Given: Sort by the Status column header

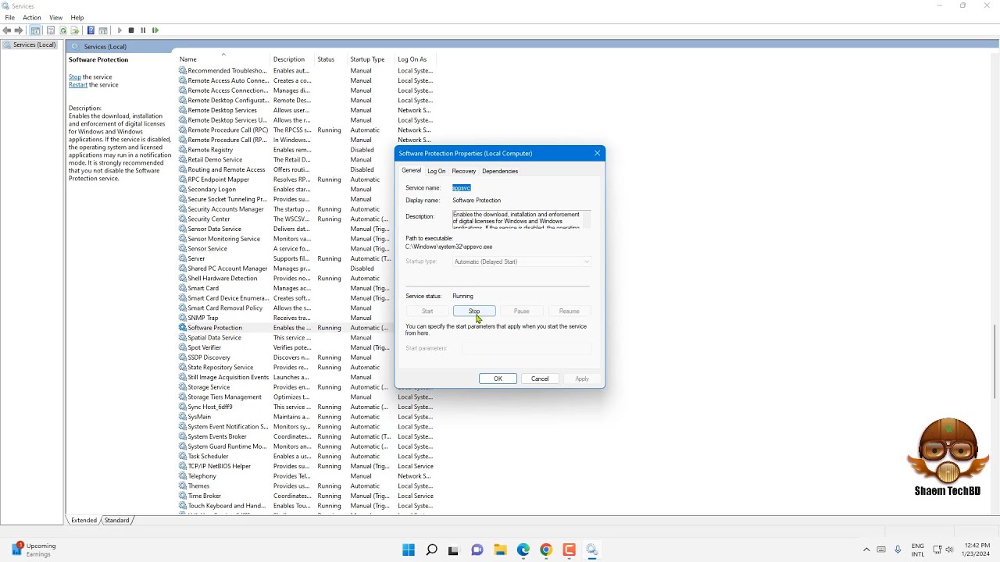Looking at the screenshot, I should coord(330,59).
